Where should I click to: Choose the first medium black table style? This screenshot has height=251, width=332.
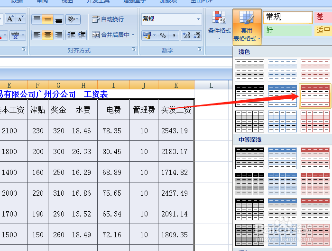pos(249,158)
